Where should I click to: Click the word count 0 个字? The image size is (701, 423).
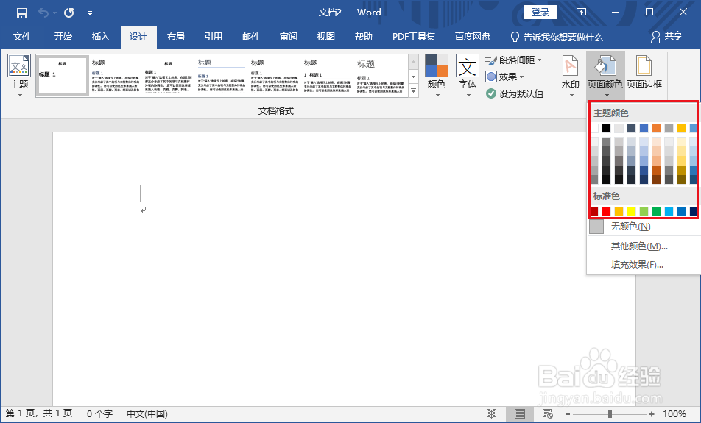(99, 413)
